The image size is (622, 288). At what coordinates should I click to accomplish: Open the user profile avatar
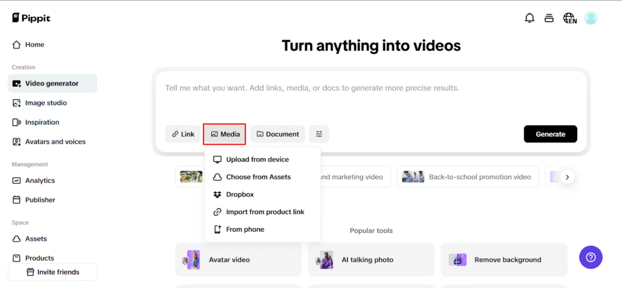590,18
